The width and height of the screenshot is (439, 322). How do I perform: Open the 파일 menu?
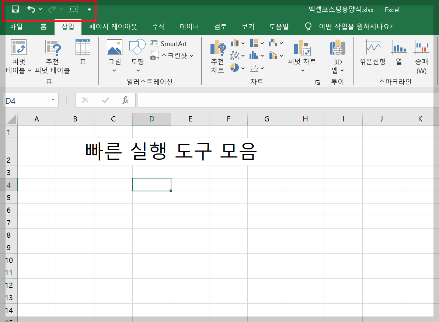tap(16, 26)
